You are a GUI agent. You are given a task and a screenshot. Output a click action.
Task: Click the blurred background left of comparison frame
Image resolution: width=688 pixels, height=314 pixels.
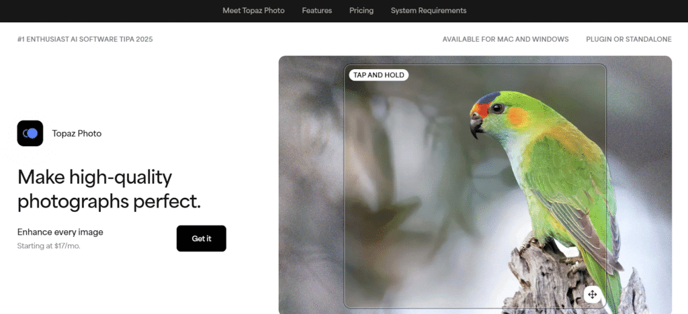[x=310, y=184]
